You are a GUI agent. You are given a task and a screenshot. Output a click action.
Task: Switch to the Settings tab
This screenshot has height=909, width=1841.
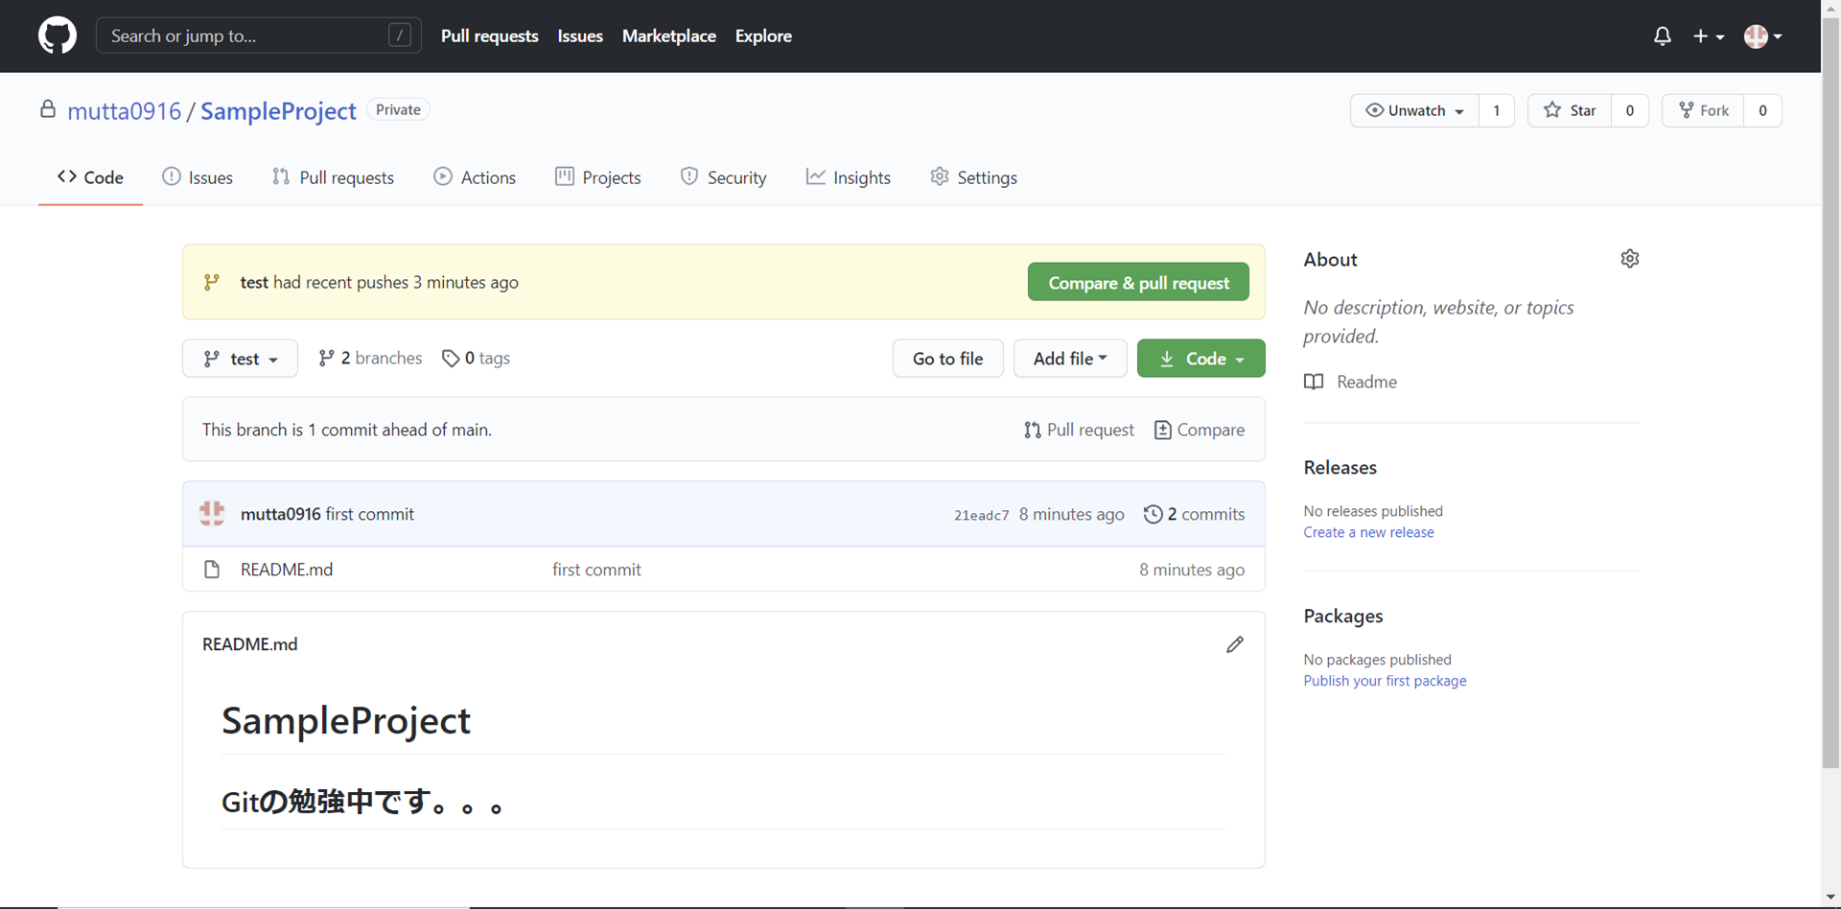pos(973,177)
